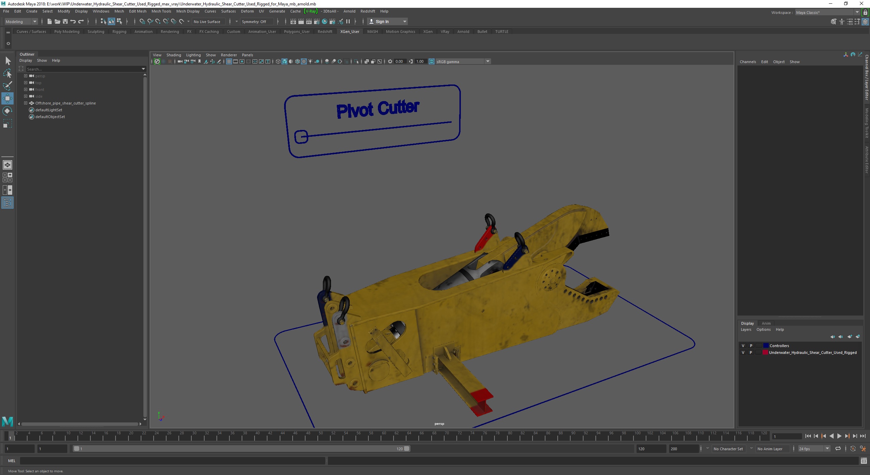Open the Sign In dropdown

(388, 22)
